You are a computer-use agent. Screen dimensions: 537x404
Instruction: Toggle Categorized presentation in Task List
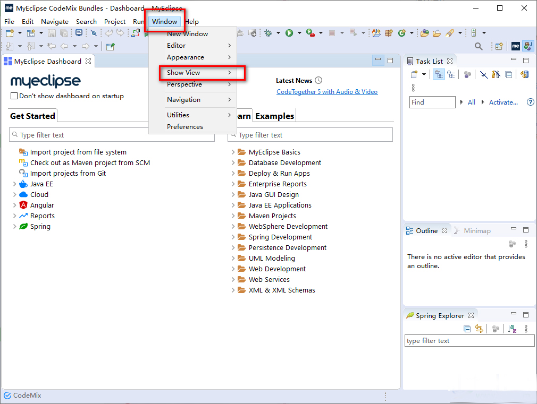[439, 74]
